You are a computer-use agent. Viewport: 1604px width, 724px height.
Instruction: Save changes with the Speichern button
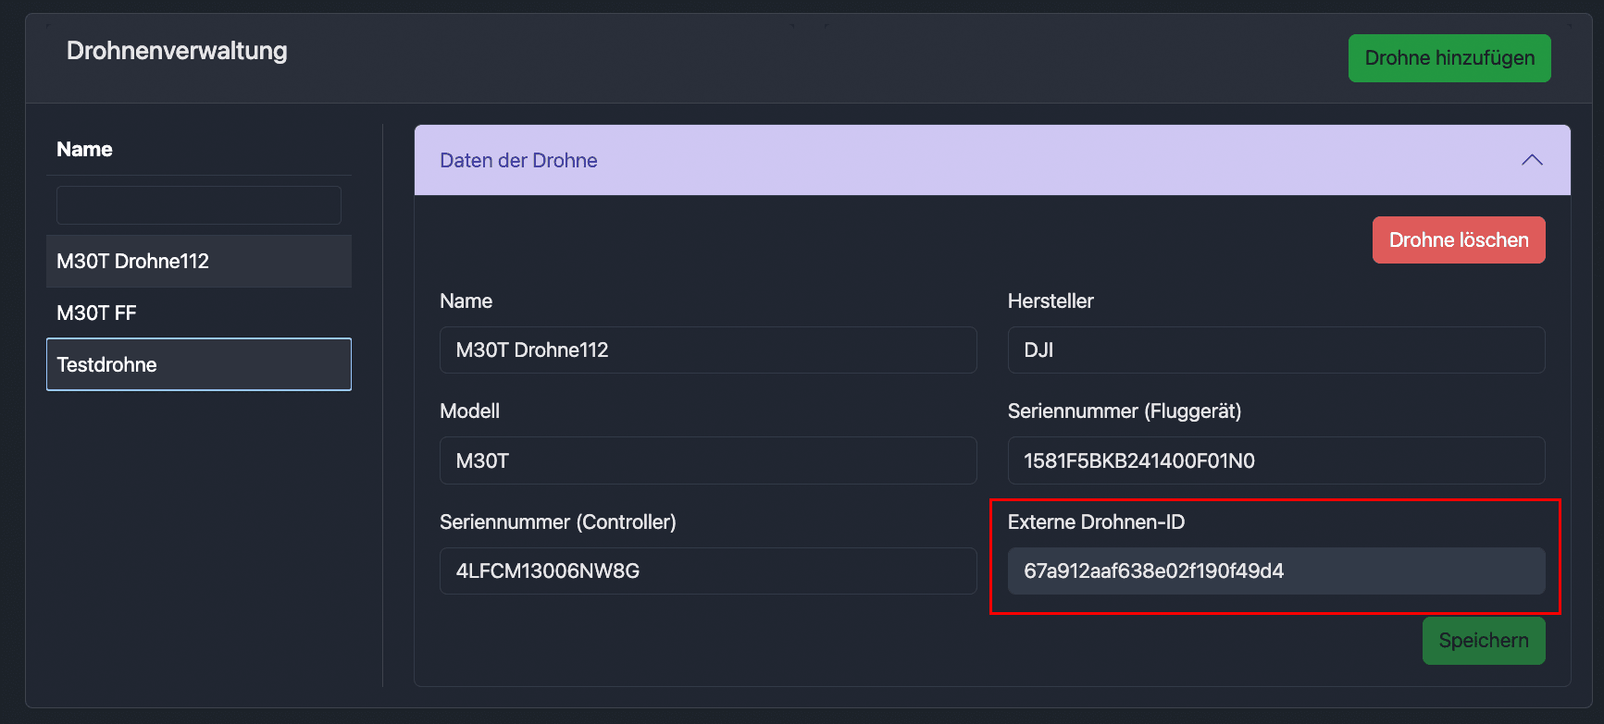[1483, 641]
